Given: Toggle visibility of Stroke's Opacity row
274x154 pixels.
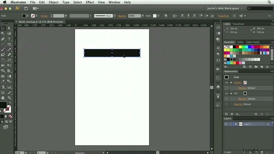Looking at the screenshot, I should (x=226, y=88).
